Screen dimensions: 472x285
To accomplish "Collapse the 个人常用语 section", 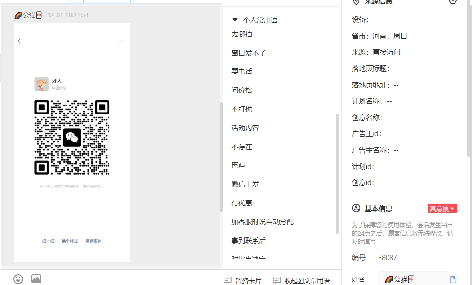I will [x=235, y=20].
